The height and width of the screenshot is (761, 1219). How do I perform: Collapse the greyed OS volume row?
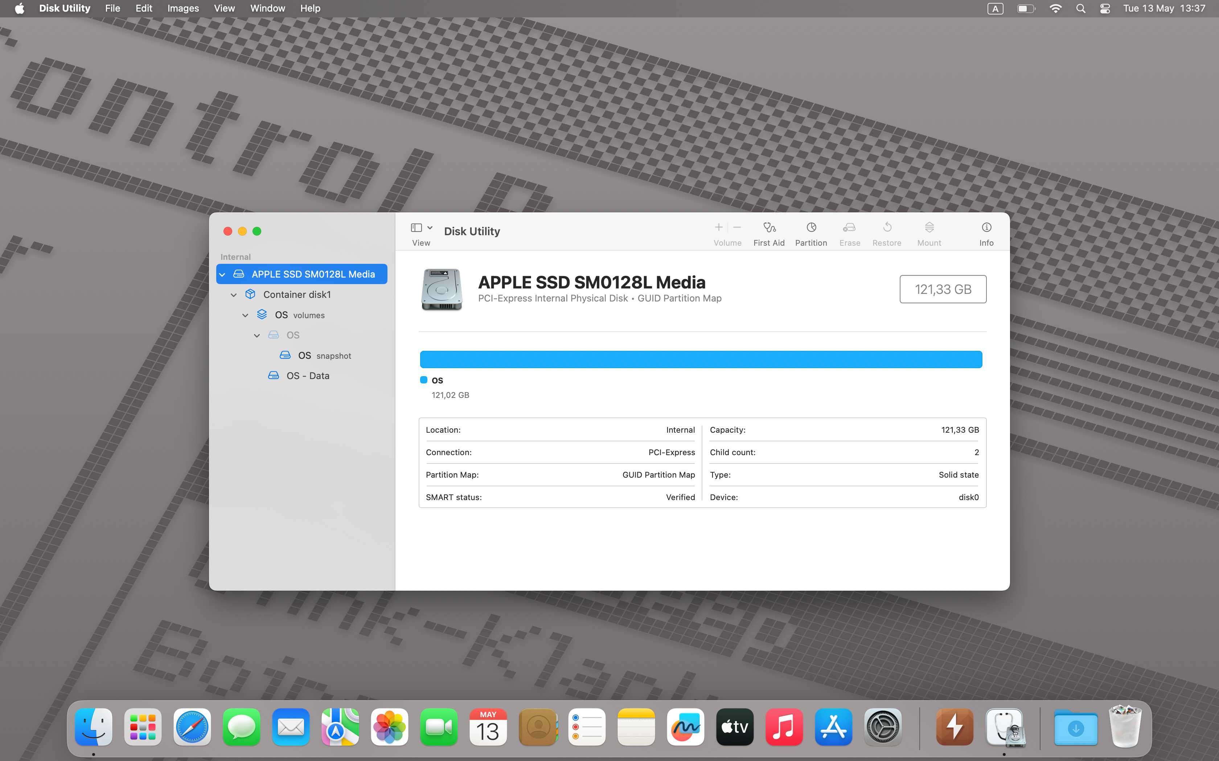tap(257, 335)
